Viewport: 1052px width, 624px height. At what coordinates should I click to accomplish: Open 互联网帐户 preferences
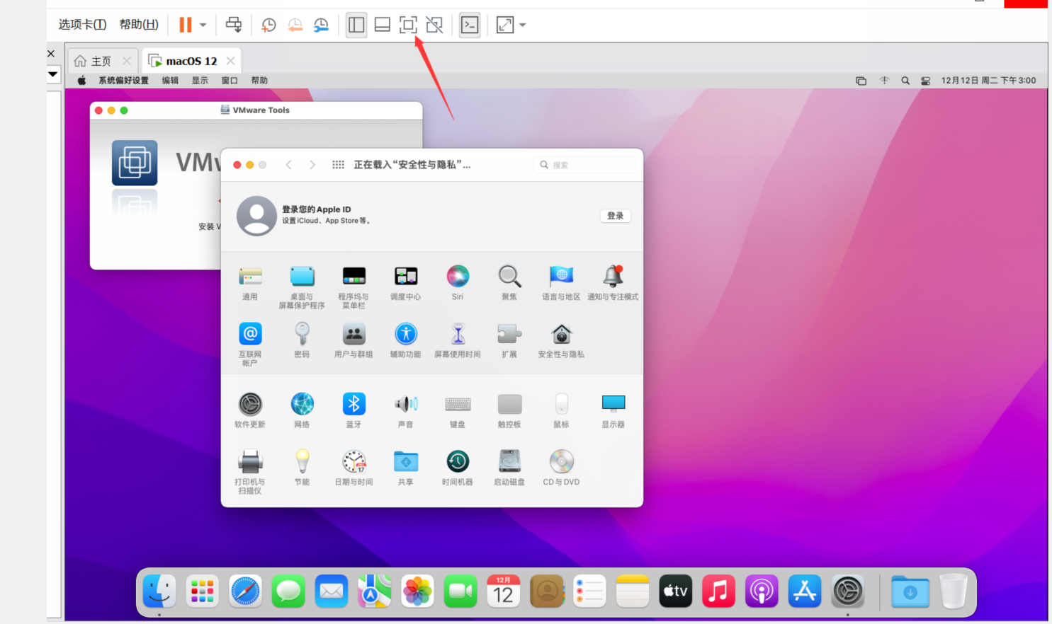(x=250, y=344)
